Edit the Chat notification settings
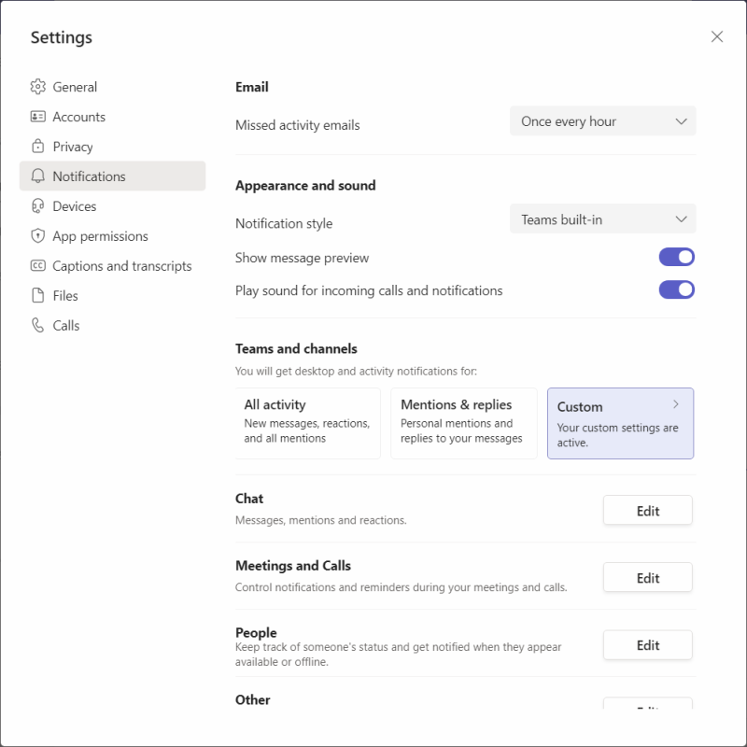Image resolution: width=747 pixels, height=747 pixels. coord(647,510)
